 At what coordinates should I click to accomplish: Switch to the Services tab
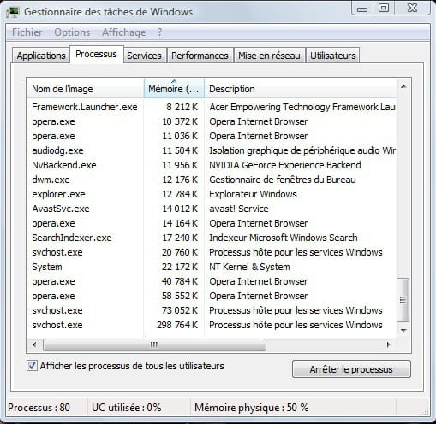[x=144, y=56]
